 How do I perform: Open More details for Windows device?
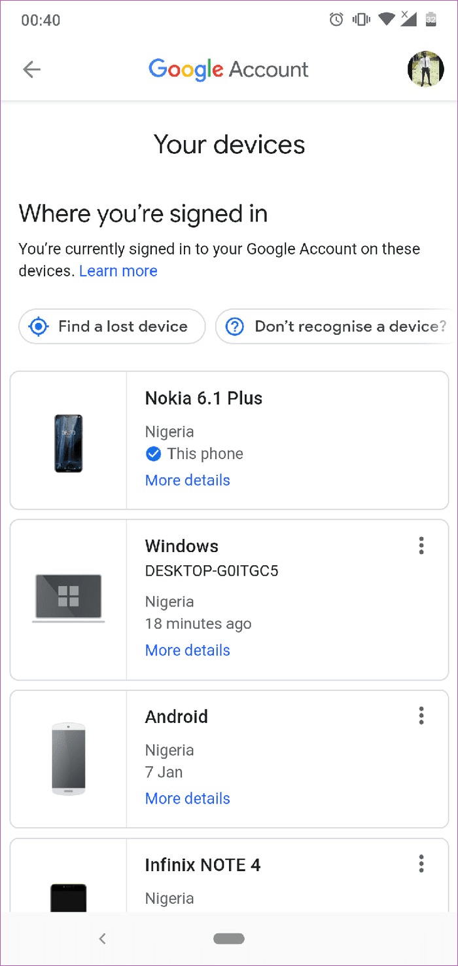point(188,650)
